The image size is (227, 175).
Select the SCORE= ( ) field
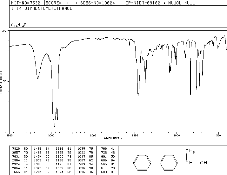[62, 3]
